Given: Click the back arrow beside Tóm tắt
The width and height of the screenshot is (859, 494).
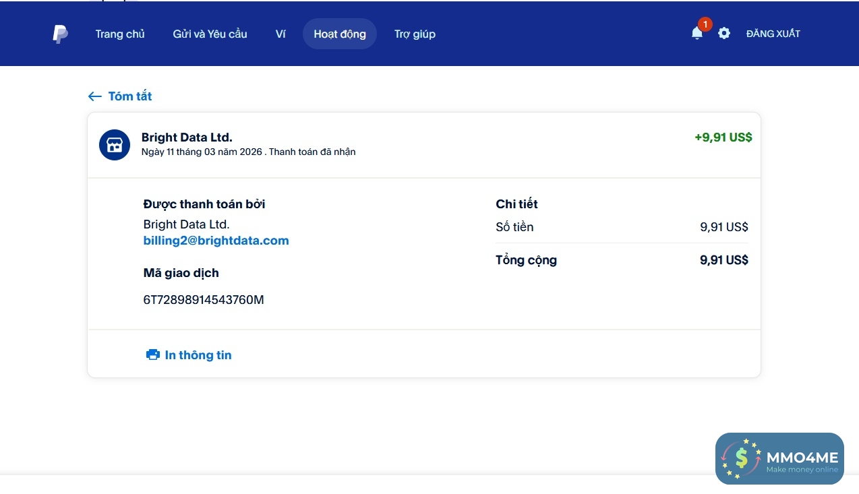Looking at the screenshot, I should [x=95, y=96].
